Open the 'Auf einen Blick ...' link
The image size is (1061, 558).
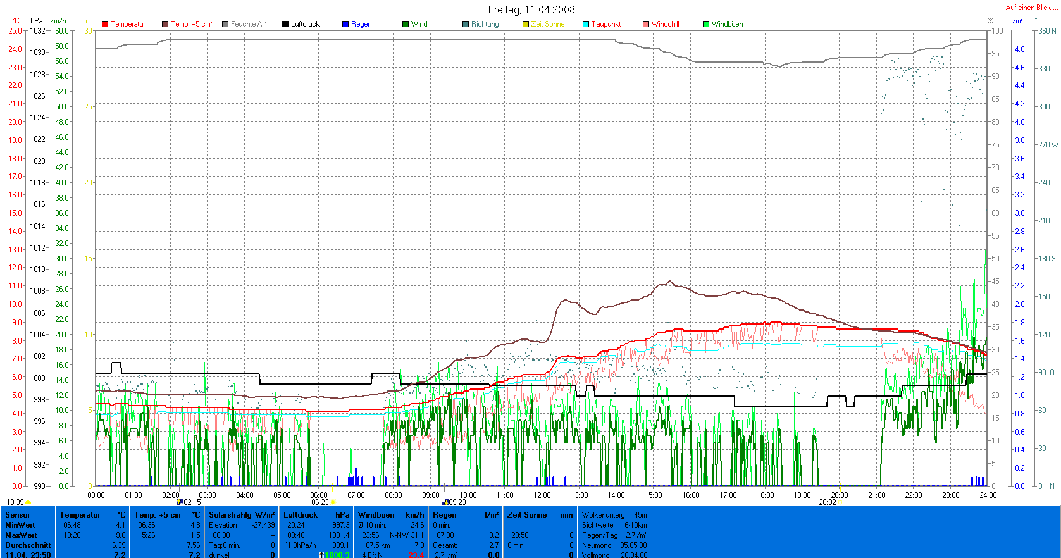click(x=1031, y=8)
